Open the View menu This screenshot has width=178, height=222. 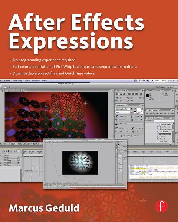point(27,81)
